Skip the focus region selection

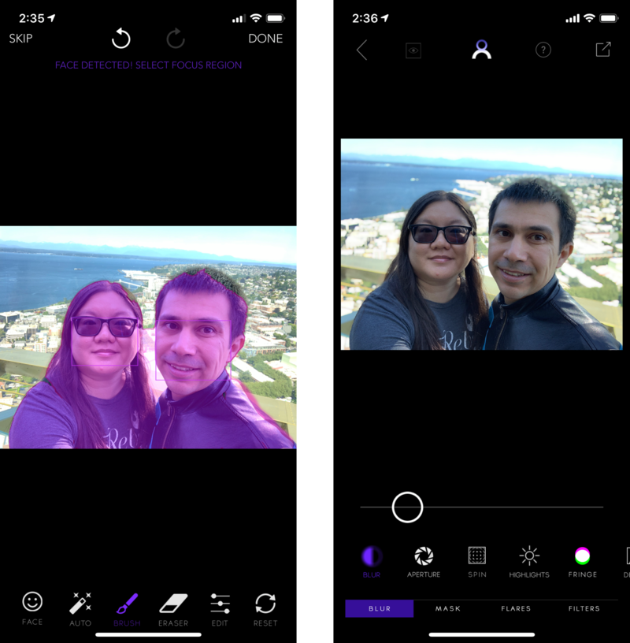click(x=21, y=39)
